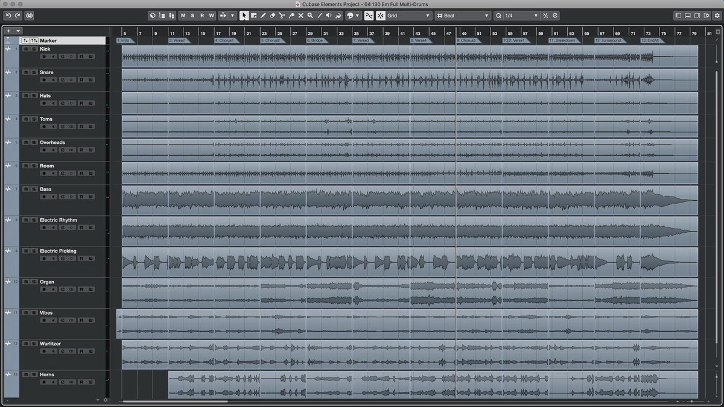724x407 pixels.
Task: Select the Zoom magnifier tool
Action: [x=310, y=16]
